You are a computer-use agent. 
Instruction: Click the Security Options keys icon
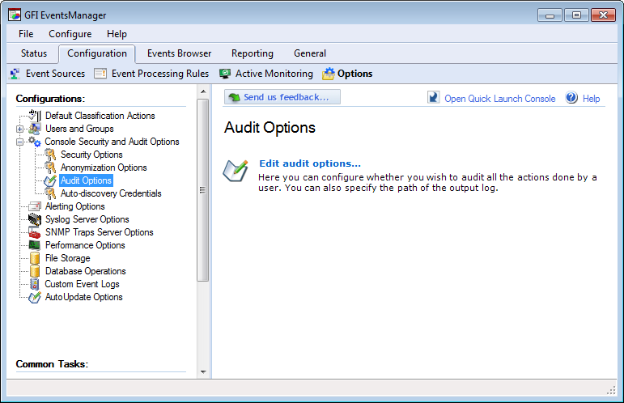coord(50,155)
